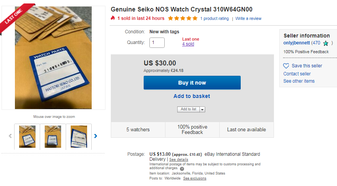The image size is (337, 186).
Task: Open See other items link
Action: pyautogui.click(x=299, y=81)
